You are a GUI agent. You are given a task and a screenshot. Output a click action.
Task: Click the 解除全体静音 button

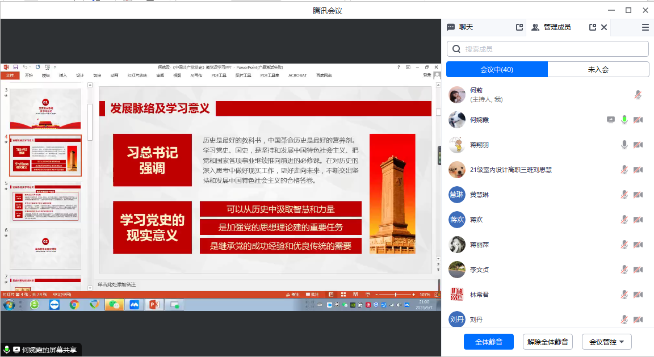pos(547,342)
